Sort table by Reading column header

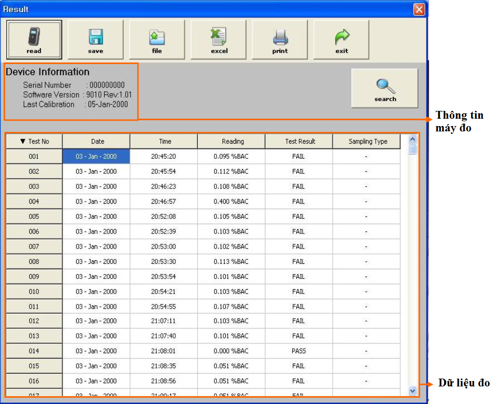tap(233, 142)
